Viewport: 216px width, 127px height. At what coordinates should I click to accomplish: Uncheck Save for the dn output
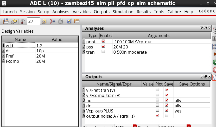click(167, 105)
